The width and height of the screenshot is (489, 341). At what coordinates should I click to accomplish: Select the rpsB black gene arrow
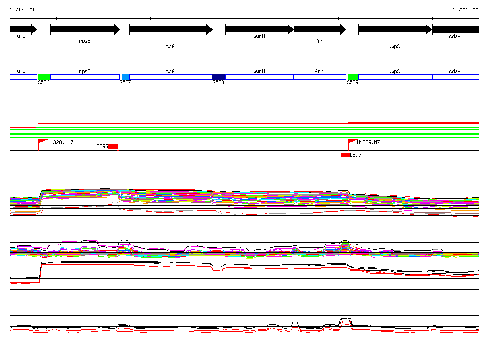click(x=85, y=30)
